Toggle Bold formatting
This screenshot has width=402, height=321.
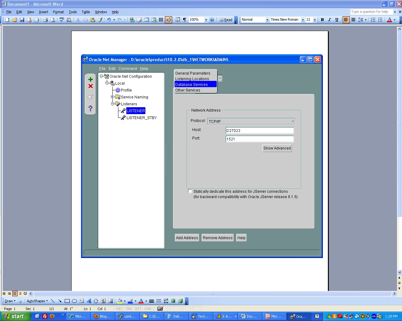[x=322, y=20]
